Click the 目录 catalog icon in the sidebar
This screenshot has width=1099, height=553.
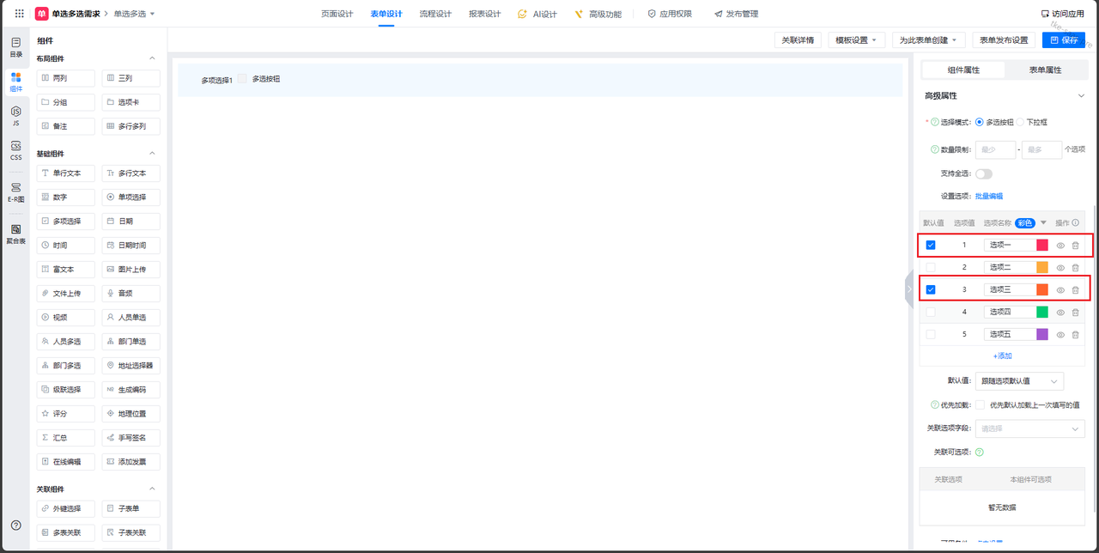coord(15,46)
